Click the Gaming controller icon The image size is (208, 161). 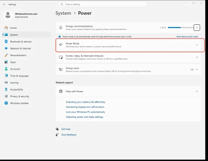tap(6, 83)
